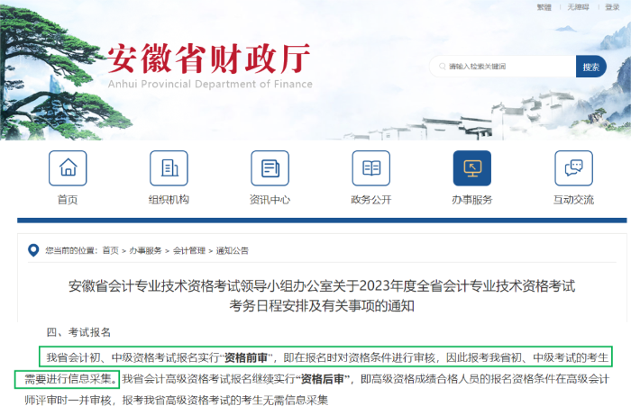The height and width of the screenshot is (415, 631).
Task: Open 无障碍 accessibility mode
Action: 578,7
